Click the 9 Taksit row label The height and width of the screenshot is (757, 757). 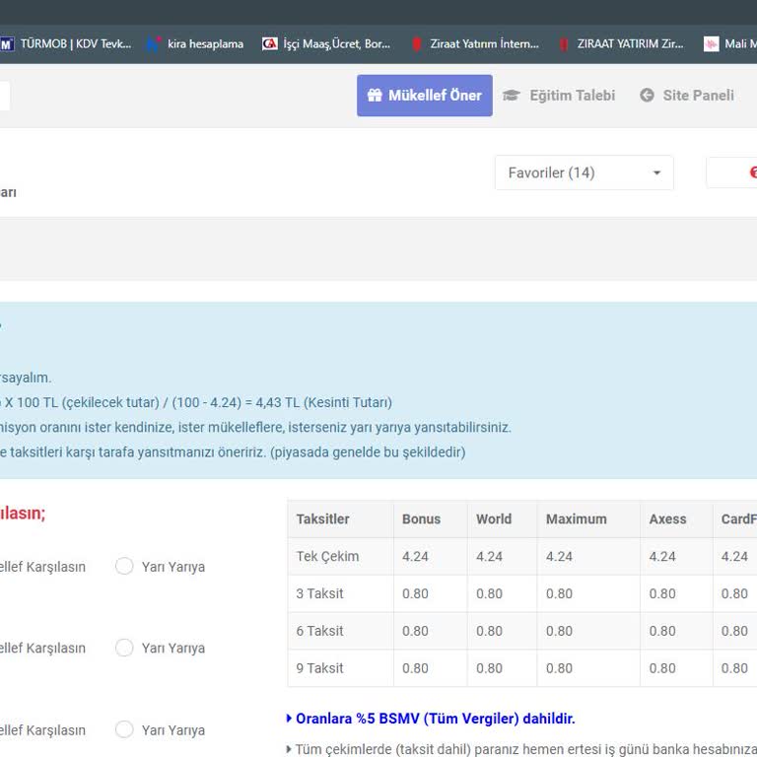pos(320,668)
